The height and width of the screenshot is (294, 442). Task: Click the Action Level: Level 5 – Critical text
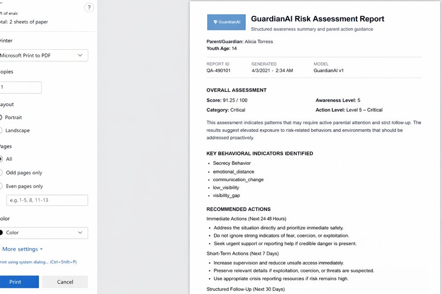point(349,110)
